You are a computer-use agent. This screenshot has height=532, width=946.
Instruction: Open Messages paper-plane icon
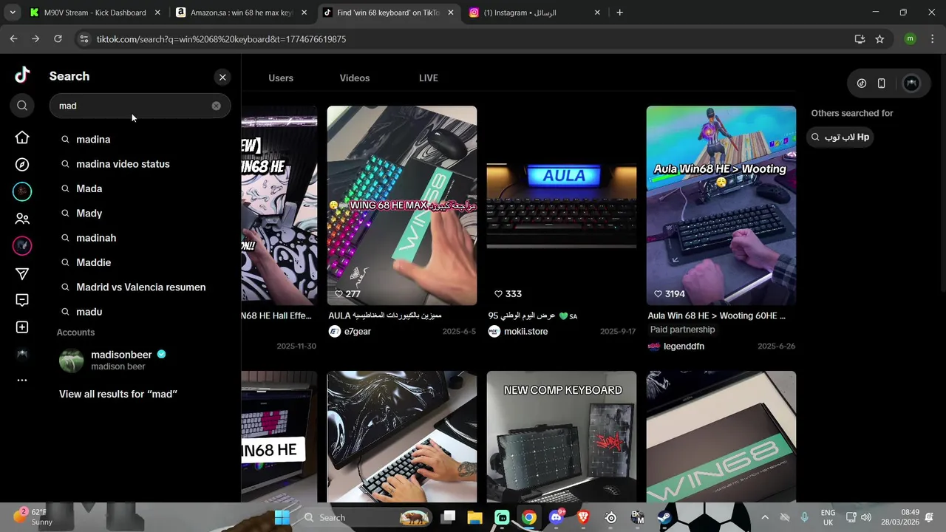click(x=22, y=274)
